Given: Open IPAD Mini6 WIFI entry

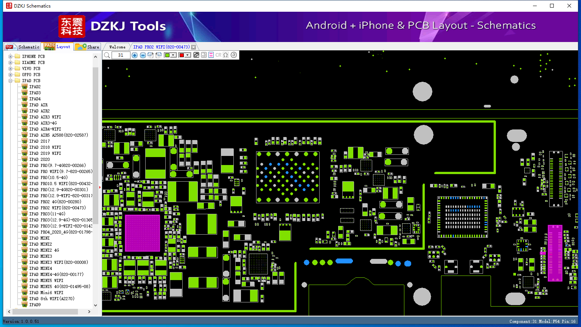Looking at the screenshot, I should pos(46,293).
